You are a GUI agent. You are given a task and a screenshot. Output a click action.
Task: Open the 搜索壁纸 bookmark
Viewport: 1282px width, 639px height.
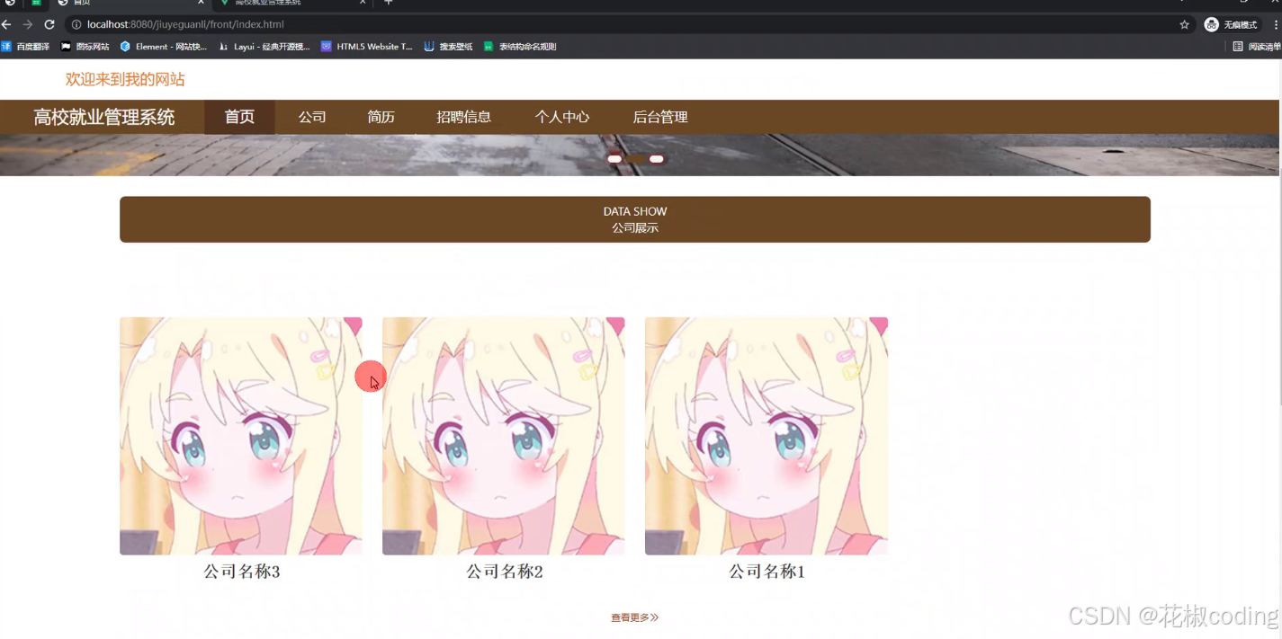point(449,46)
